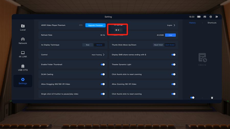Viewport: 230px width, 129px height.
Task: Click the battery status icon
Action: 199,17
